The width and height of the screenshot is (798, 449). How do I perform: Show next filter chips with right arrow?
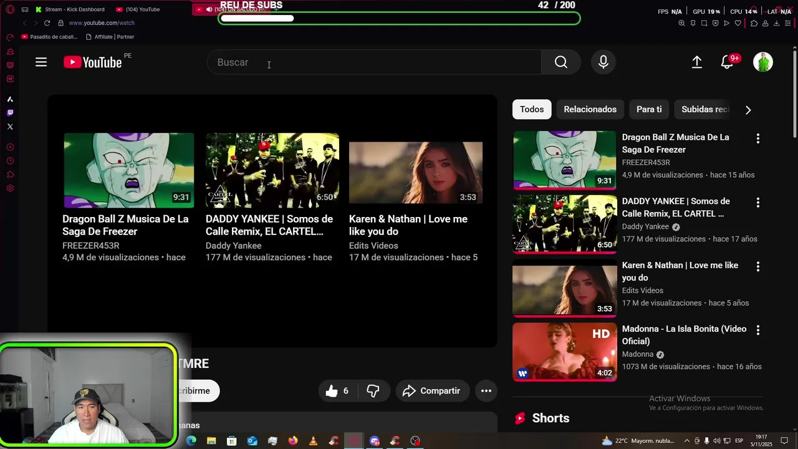(748, 110)
